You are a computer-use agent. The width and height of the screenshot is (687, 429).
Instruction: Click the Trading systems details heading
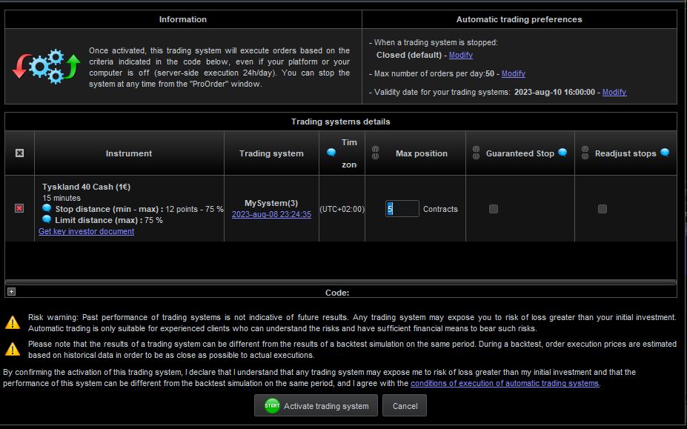coord(340,122)
